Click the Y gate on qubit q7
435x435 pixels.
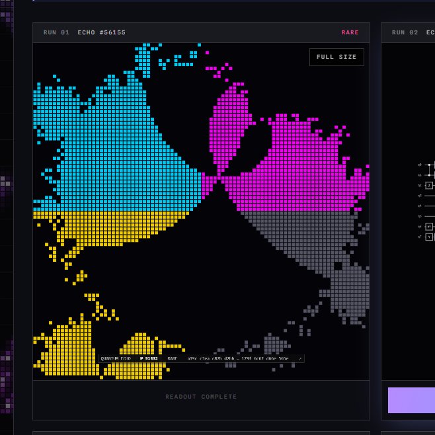pyautogui.click(x=429, y=237)
